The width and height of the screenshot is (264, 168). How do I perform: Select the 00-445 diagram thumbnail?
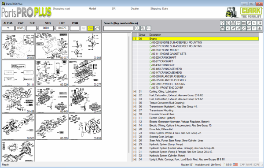[x=51, y=100]
